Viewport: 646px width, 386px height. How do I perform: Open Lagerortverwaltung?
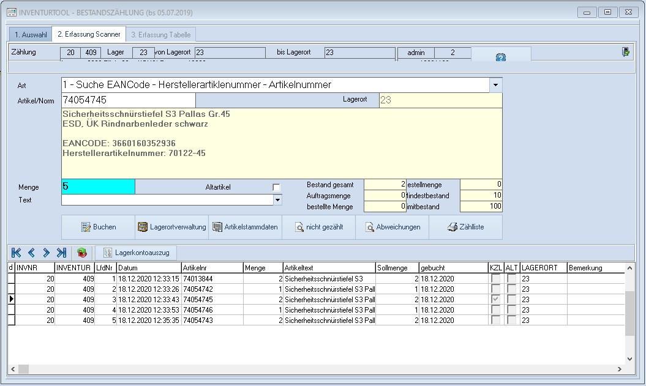(x=171, y=227)
